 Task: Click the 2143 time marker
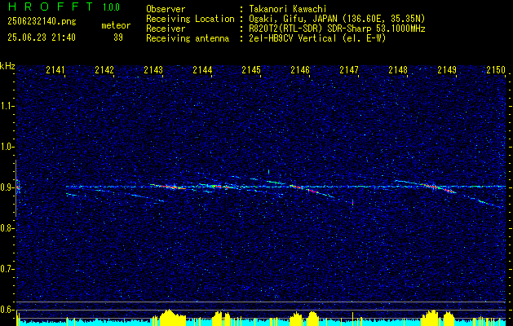153,69
